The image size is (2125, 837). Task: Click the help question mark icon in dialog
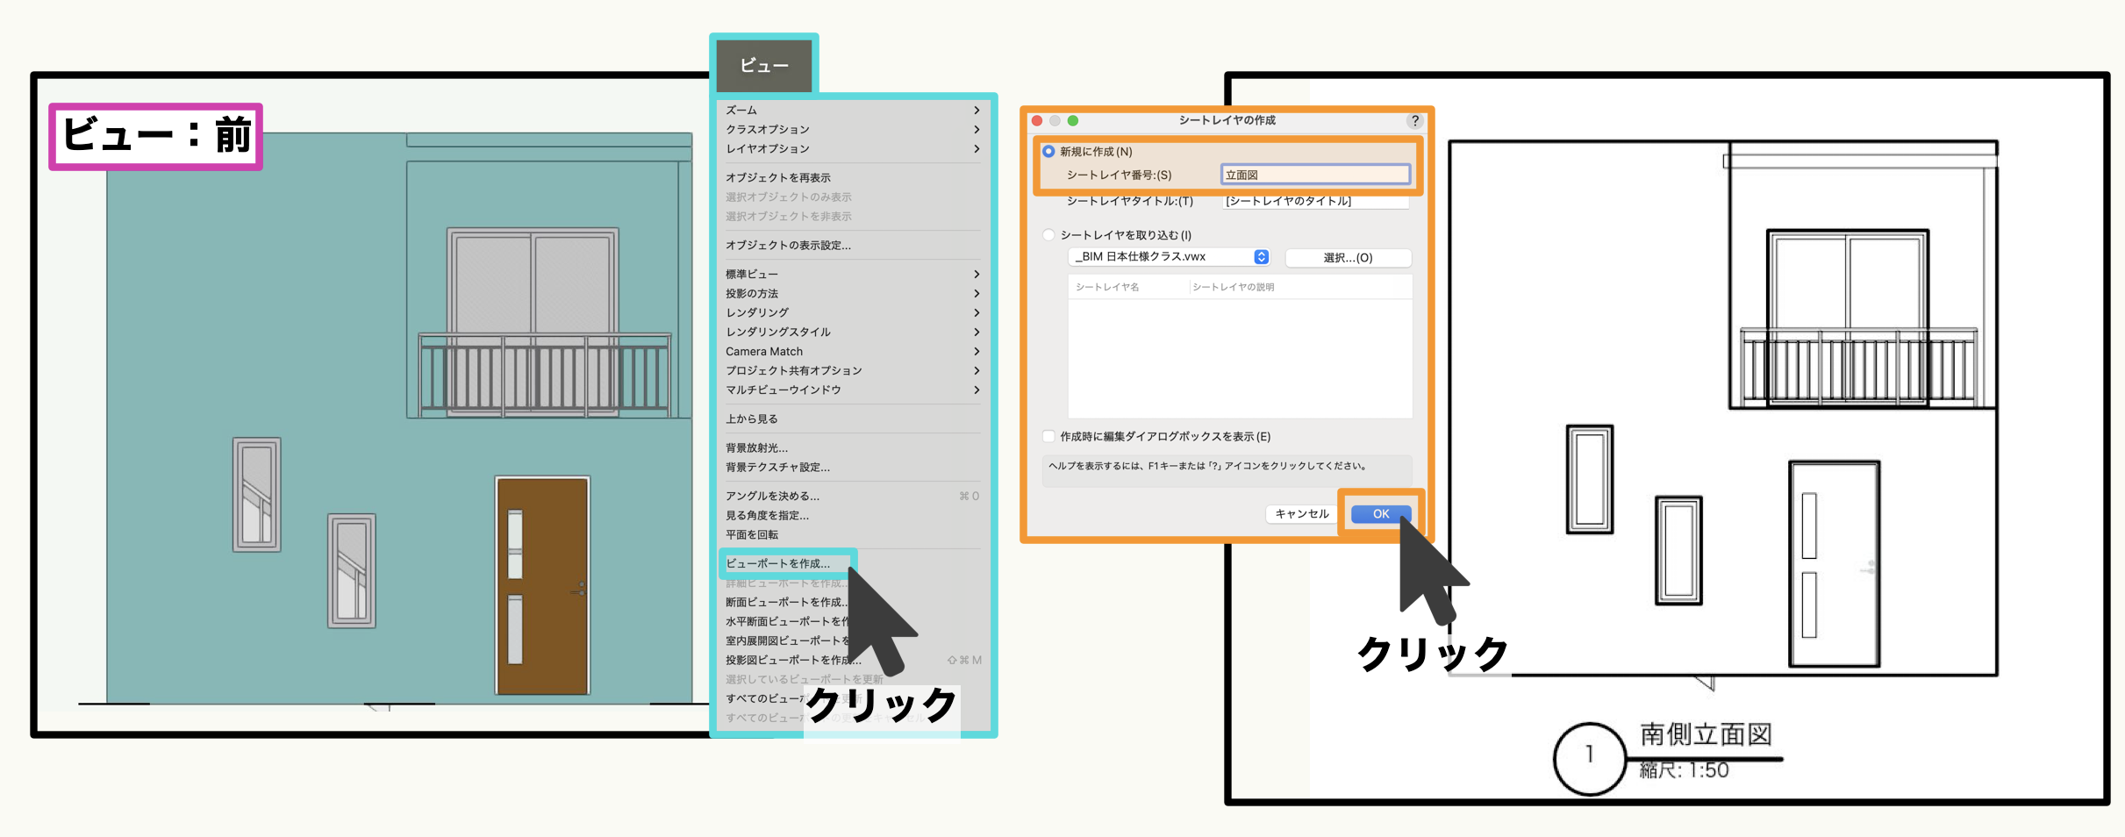(x=1414, y=121)
